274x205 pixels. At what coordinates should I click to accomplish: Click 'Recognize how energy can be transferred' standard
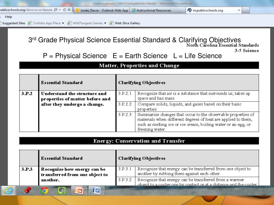point(74,175)
